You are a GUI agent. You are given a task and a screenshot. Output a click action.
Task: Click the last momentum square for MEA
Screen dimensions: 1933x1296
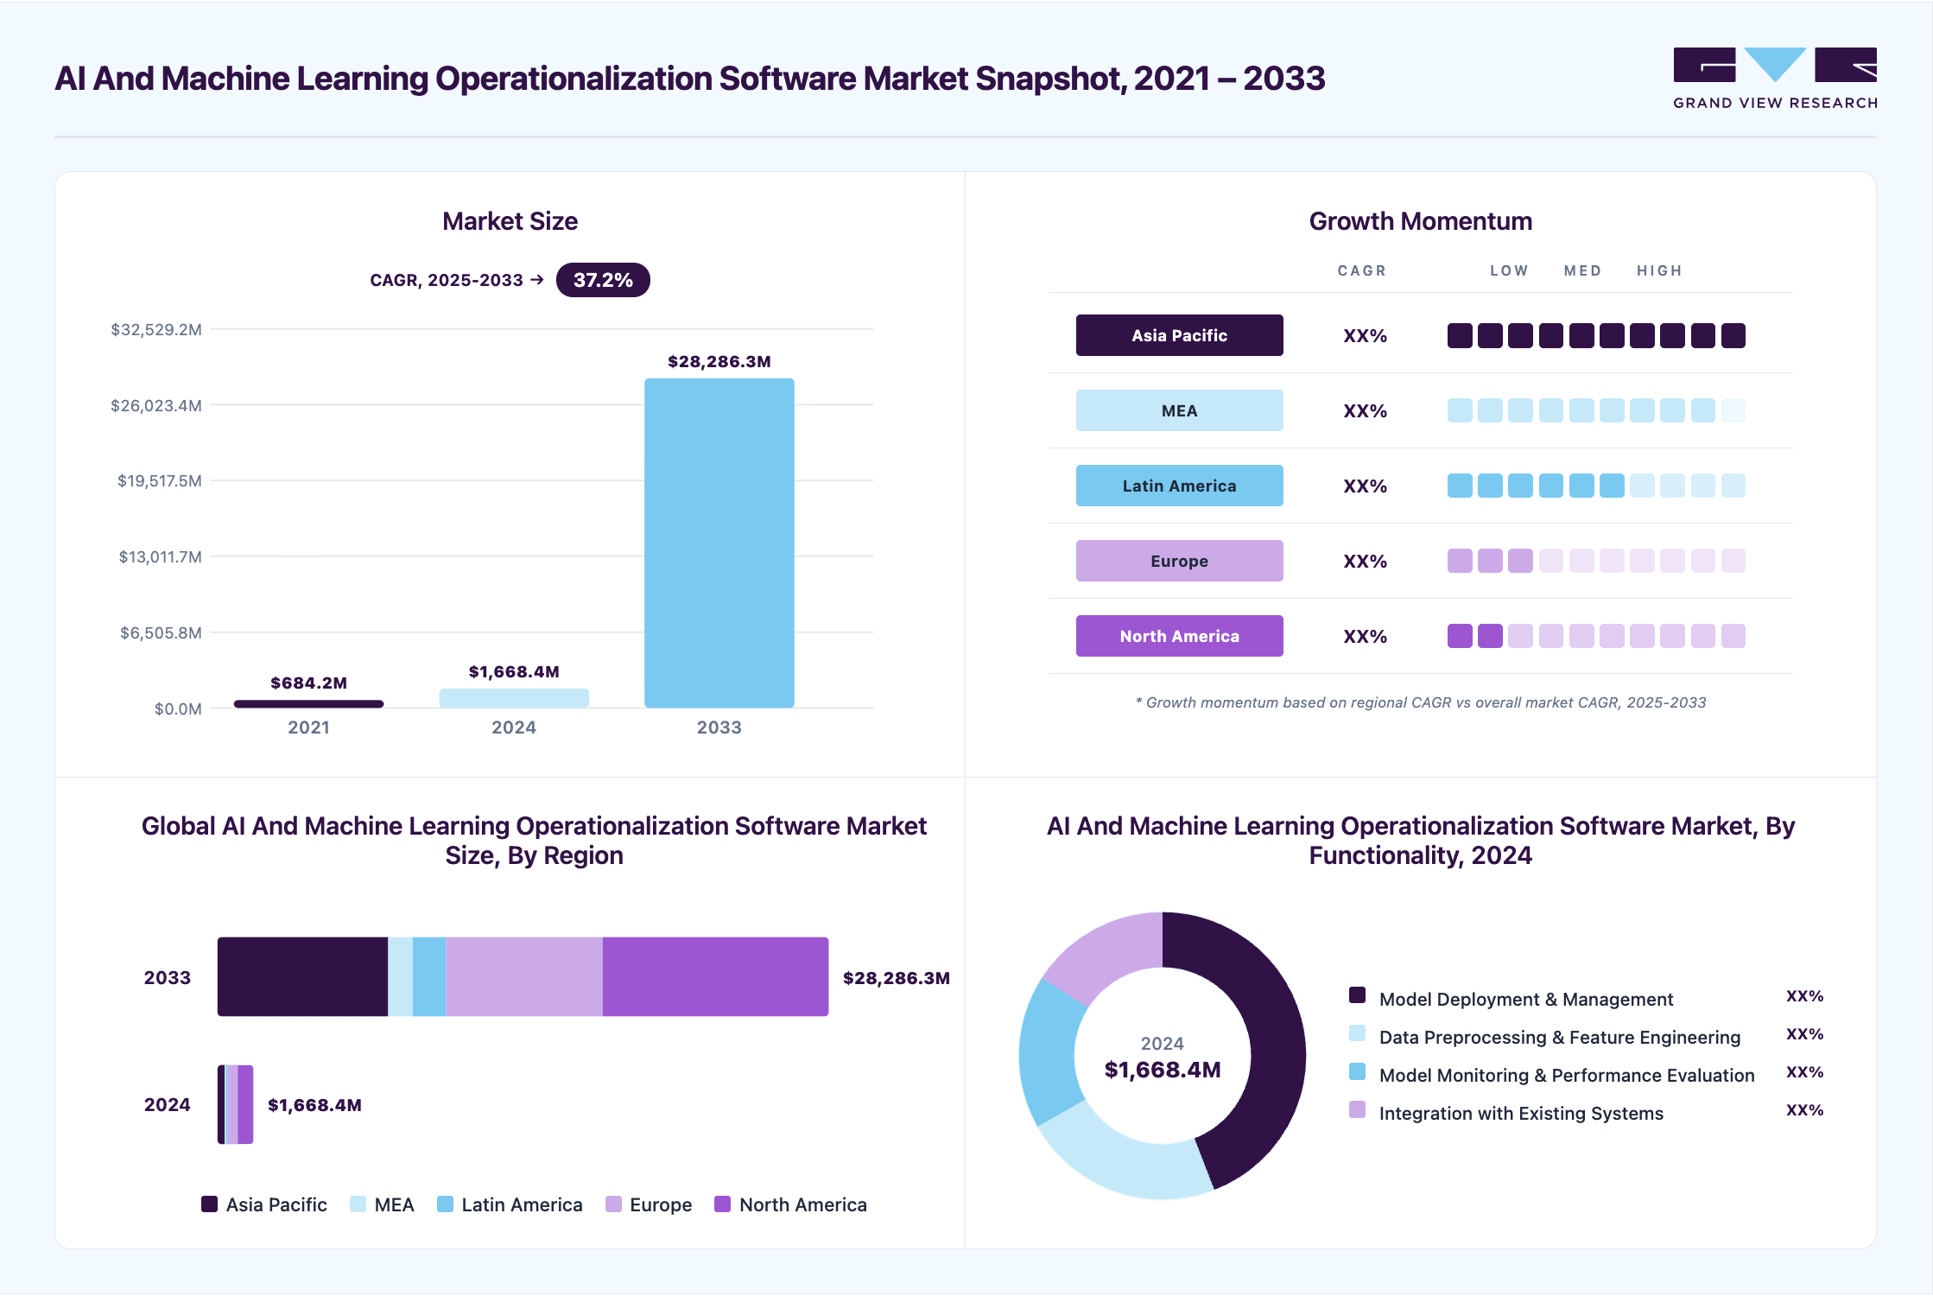(x=1733, y=410)
